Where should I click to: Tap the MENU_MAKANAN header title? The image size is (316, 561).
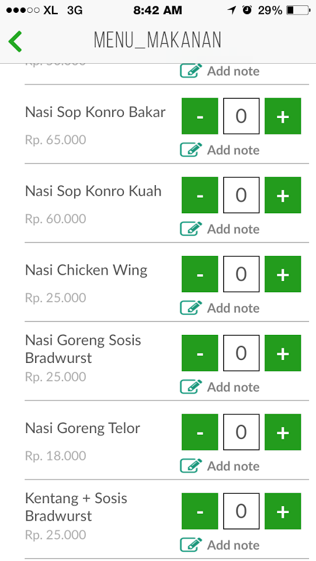pos(158,40)
